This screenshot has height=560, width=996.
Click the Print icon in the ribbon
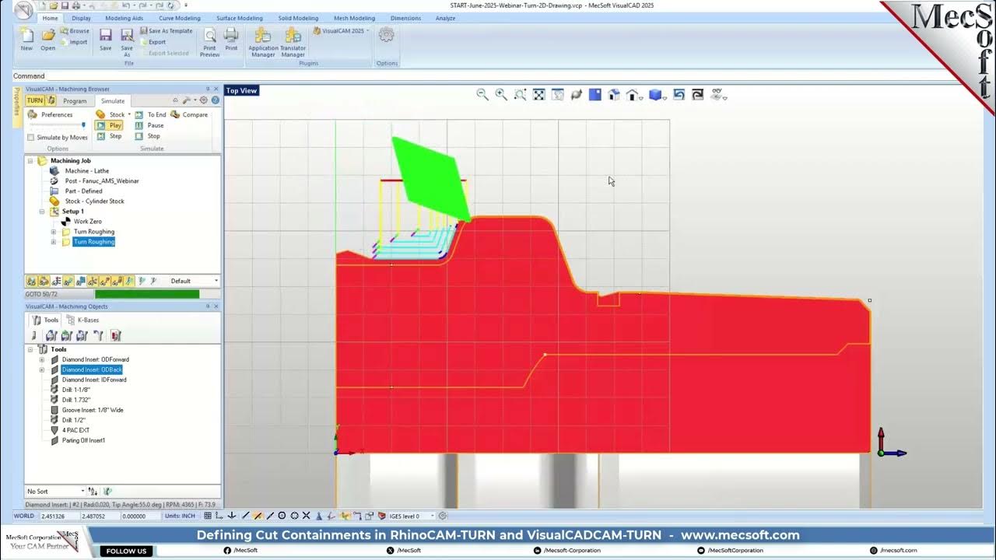click(x=231, y=39)
